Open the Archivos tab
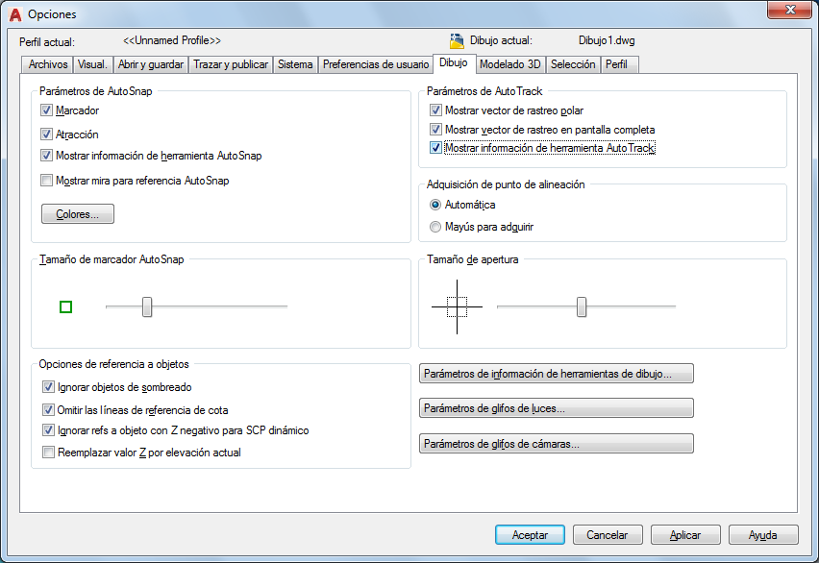819x563 pixels. 47,64
